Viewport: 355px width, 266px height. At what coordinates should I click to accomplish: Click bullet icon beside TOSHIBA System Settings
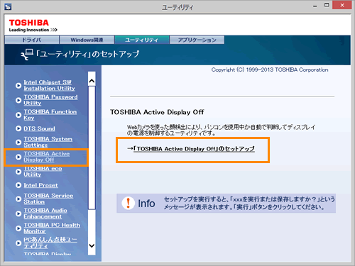tap(18, 142)
